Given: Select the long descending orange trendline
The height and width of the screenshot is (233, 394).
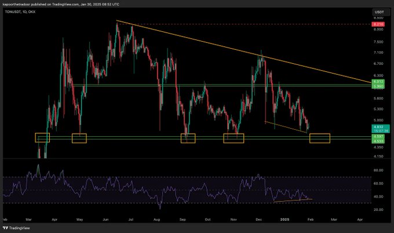Looking at the screenshot, I should [x=243, y=52].
